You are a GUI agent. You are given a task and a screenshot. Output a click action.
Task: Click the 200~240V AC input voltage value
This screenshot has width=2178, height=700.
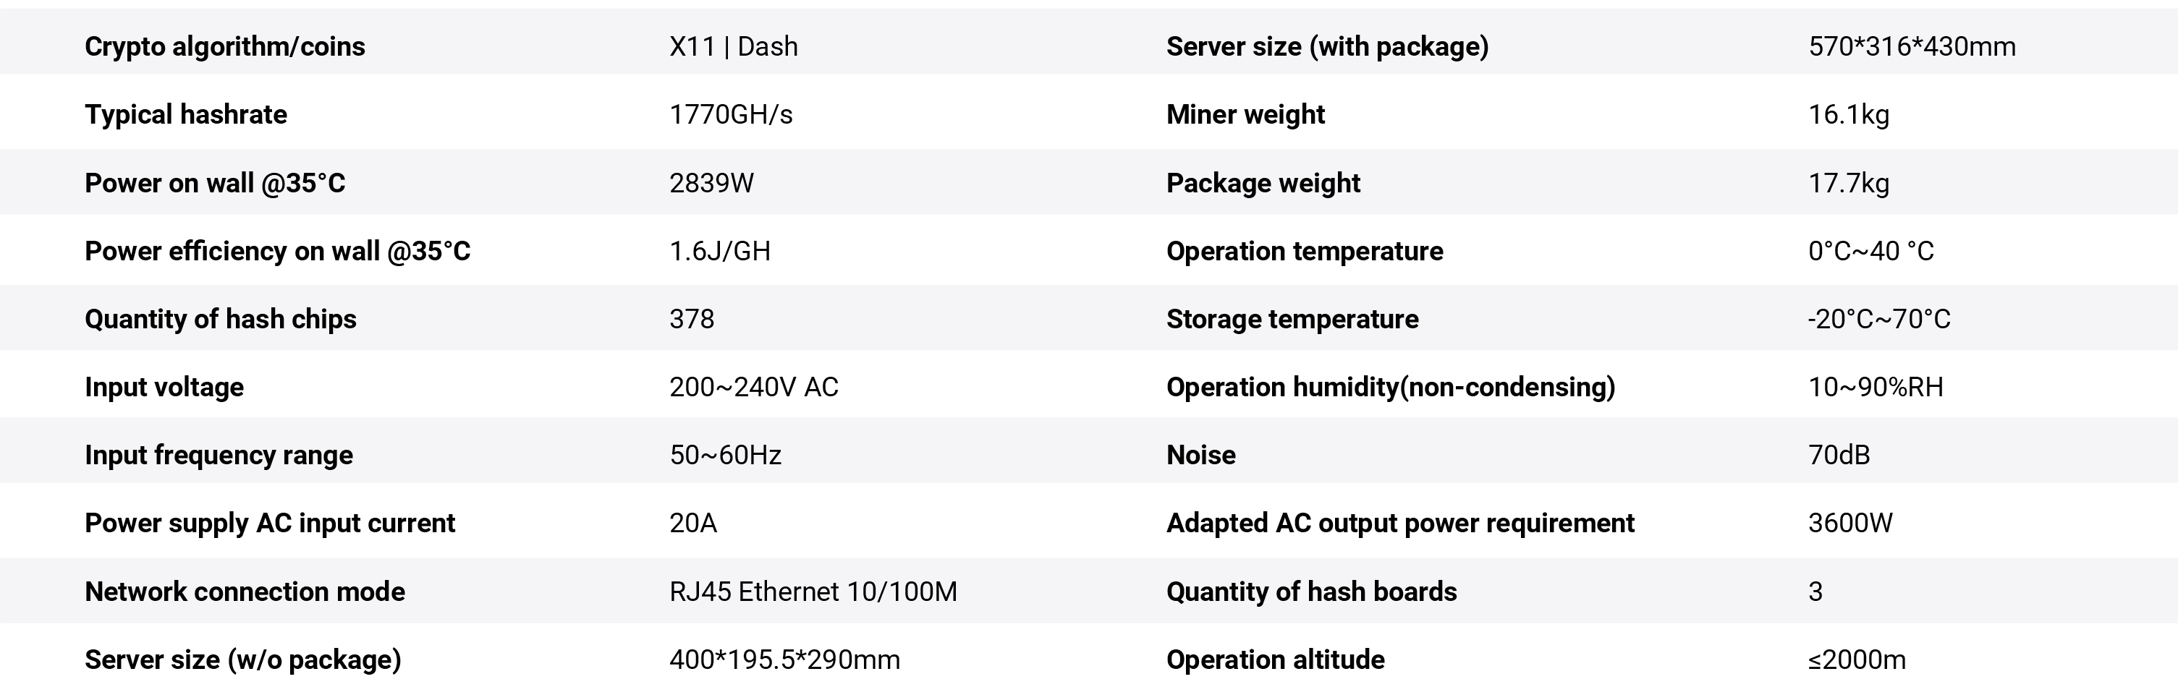(753, 387)
